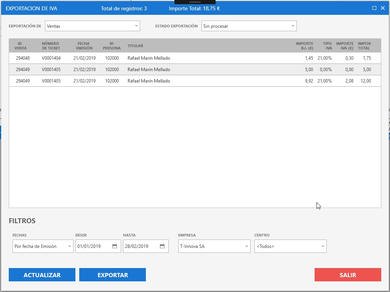Image resolution: width=390 pixels, height=292 pixels.
Task: Expand the Exportación de Ventas dropdown
Action: tap(93, 26)
